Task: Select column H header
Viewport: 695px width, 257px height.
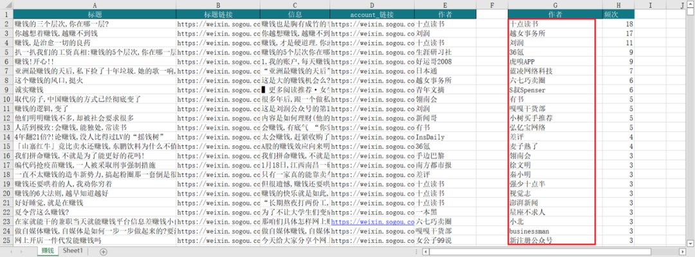Action: tap(618, 5)
